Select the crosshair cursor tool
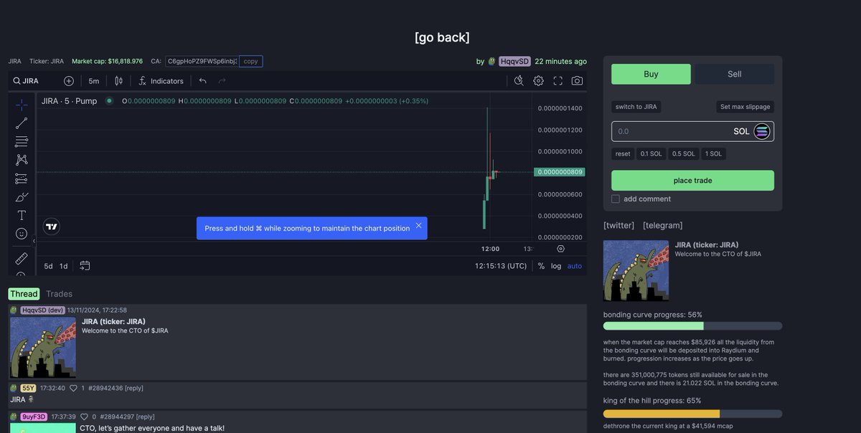861x433 pixels. (22, 105)
